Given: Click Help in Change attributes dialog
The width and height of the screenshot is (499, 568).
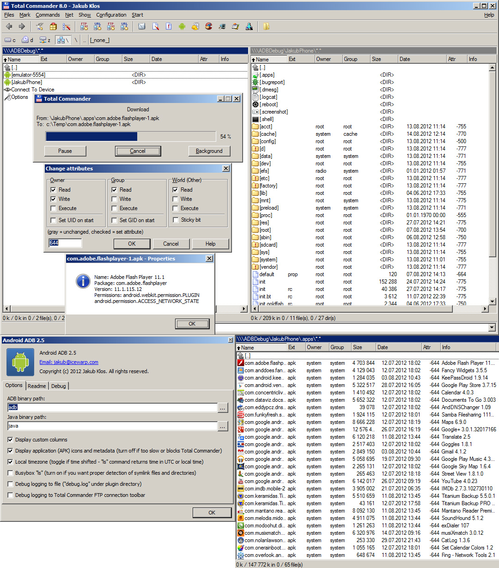Looking at the screenshot, I should 210,244.
